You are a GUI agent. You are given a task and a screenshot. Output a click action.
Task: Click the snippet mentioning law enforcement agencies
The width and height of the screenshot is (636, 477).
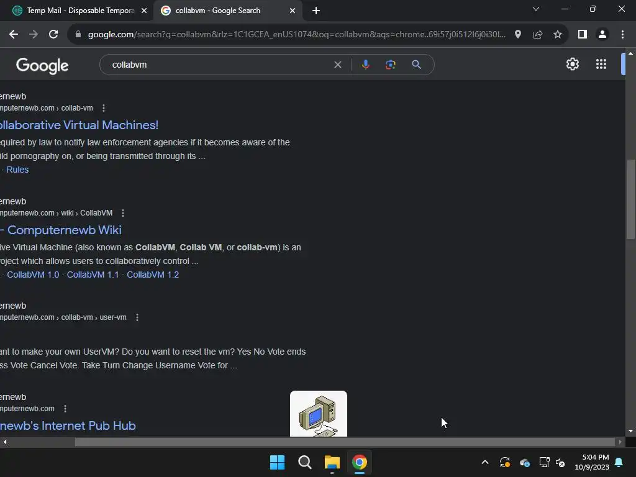pyautogui.click(x=145, y=149)
